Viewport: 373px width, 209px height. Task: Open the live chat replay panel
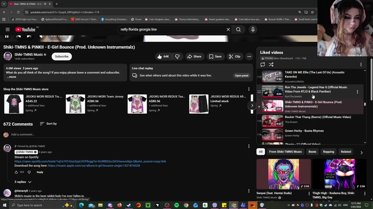pyautogui.click(x=242, y=75)
